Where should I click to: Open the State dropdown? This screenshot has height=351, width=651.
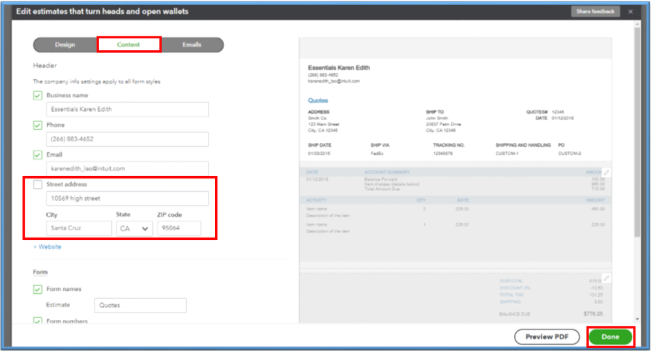coord(134,229)
